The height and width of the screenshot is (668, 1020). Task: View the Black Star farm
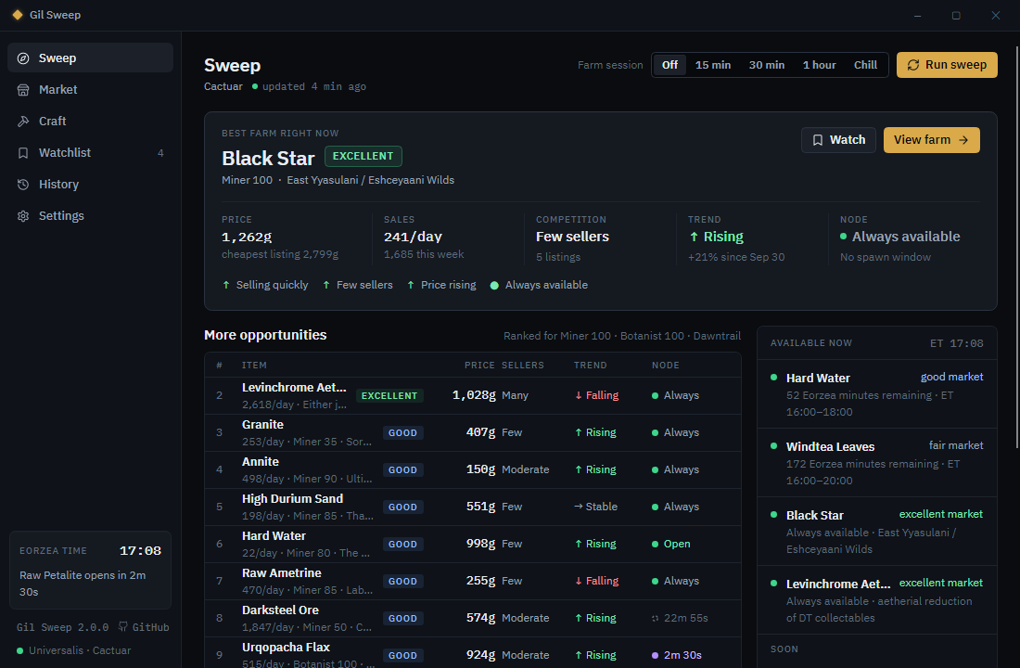pos(932,140)
